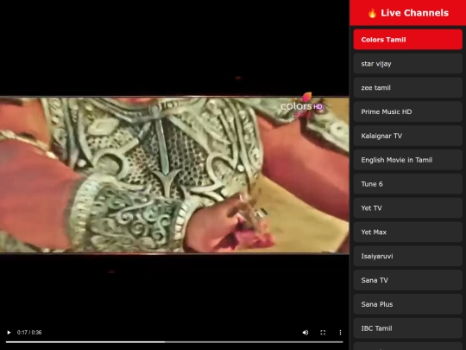The image size is (466, 350).
Task: Seek on the video progress bar
Action: coord(174,342)
